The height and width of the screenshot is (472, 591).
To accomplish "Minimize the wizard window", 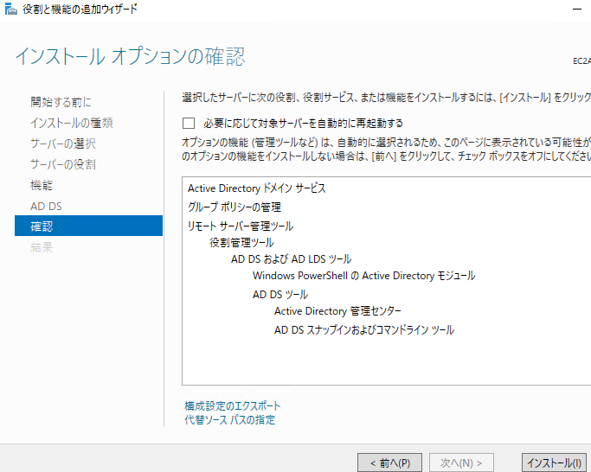I will point(576,9).
